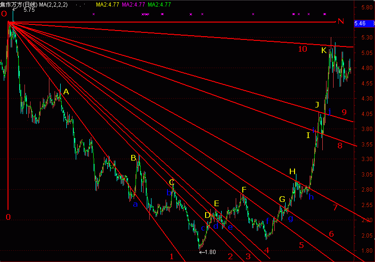Select the blue point label a
The height and width of the screenshot is (262, 375).
coord(136,204)
